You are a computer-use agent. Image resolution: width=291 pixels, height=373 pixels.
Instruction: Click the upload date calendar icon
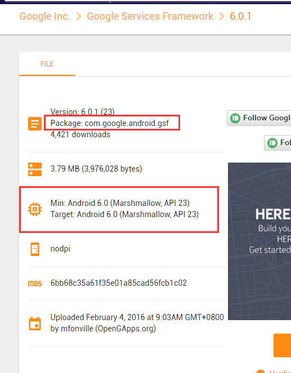tap(35, 323)
